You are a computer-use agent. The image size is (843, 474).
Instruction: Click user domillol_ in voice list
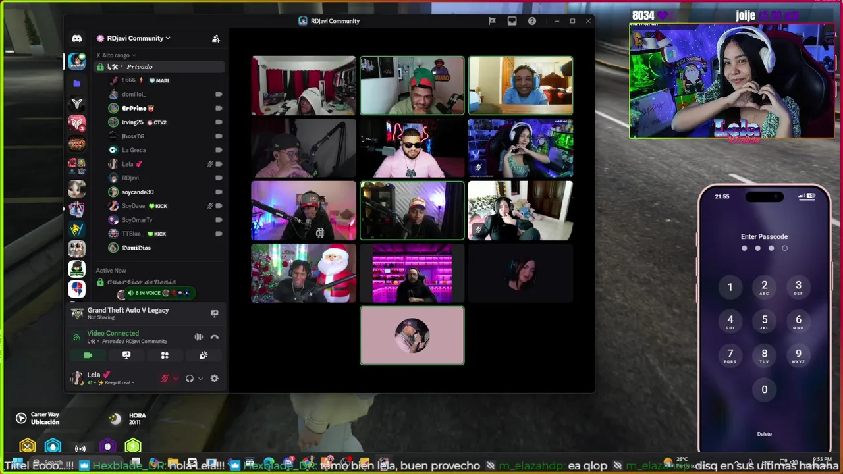[x=134, y=94]
